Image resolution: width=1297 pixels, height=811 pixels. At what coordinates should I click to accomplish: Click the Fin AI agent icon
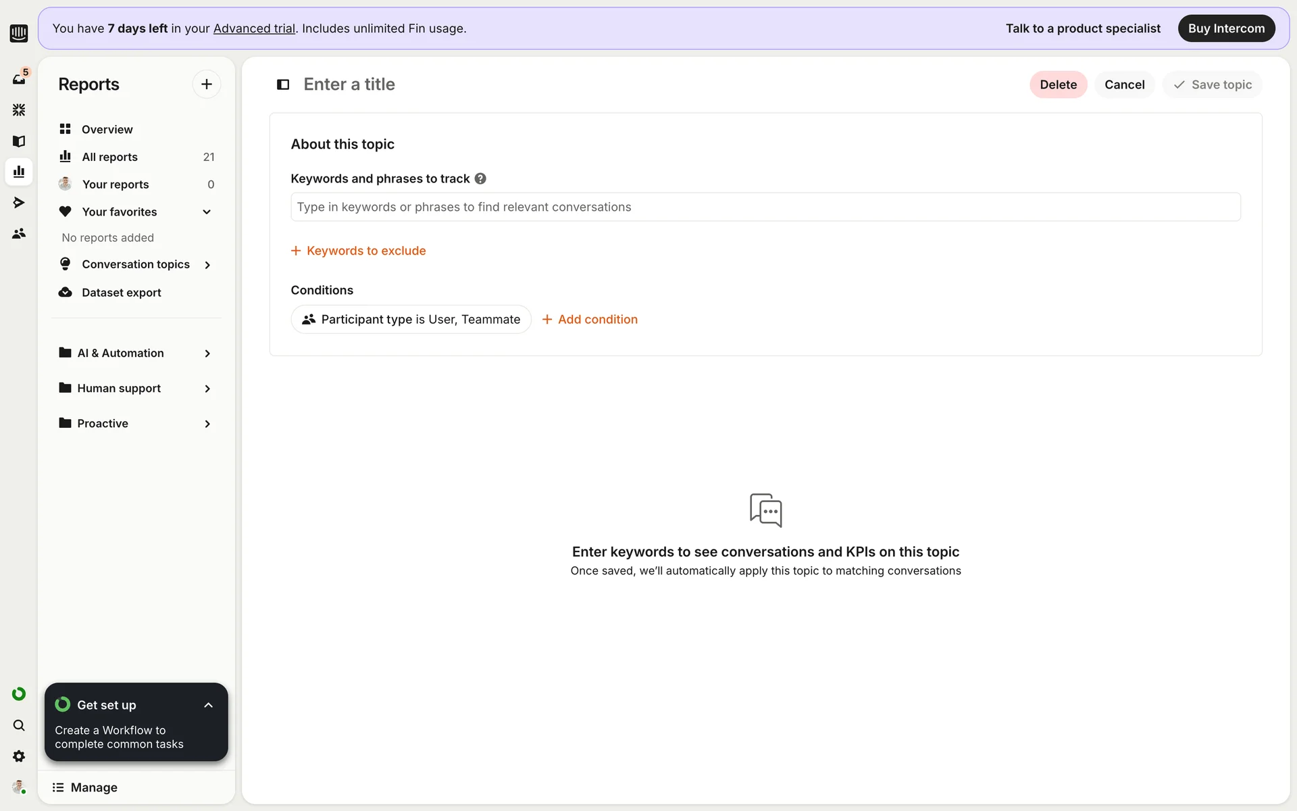pos(19,109)
